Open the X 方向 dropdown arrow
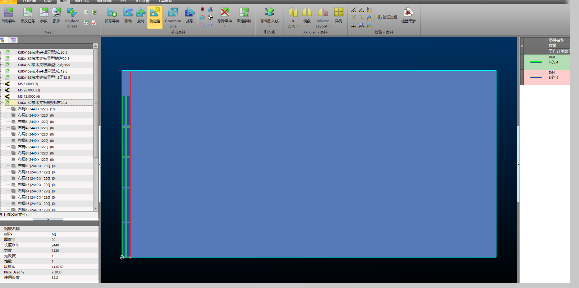The height and width of the screenshot is (288, 579). pos(297,26)
